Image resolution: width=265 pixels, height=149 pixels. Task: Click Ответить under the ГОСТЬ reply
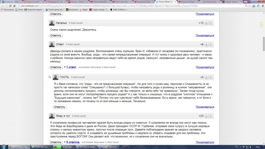pos(60,107)
